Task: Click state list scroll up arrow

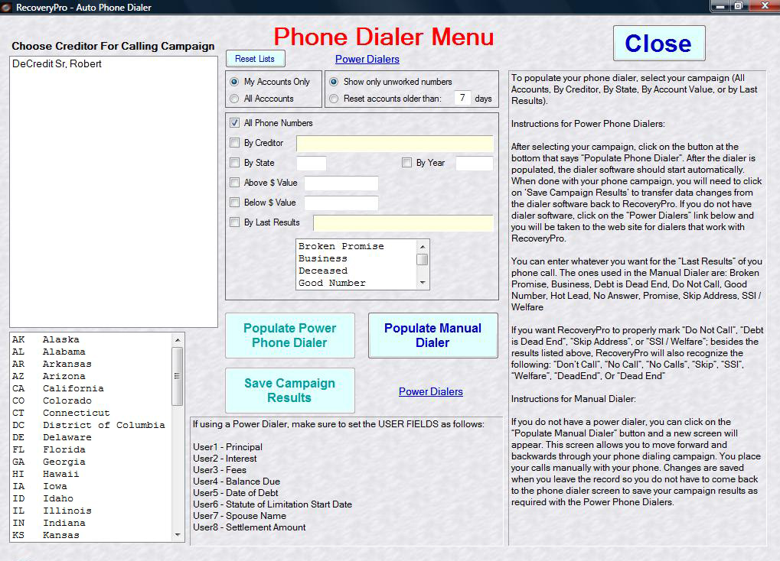Action: [178, 340]
